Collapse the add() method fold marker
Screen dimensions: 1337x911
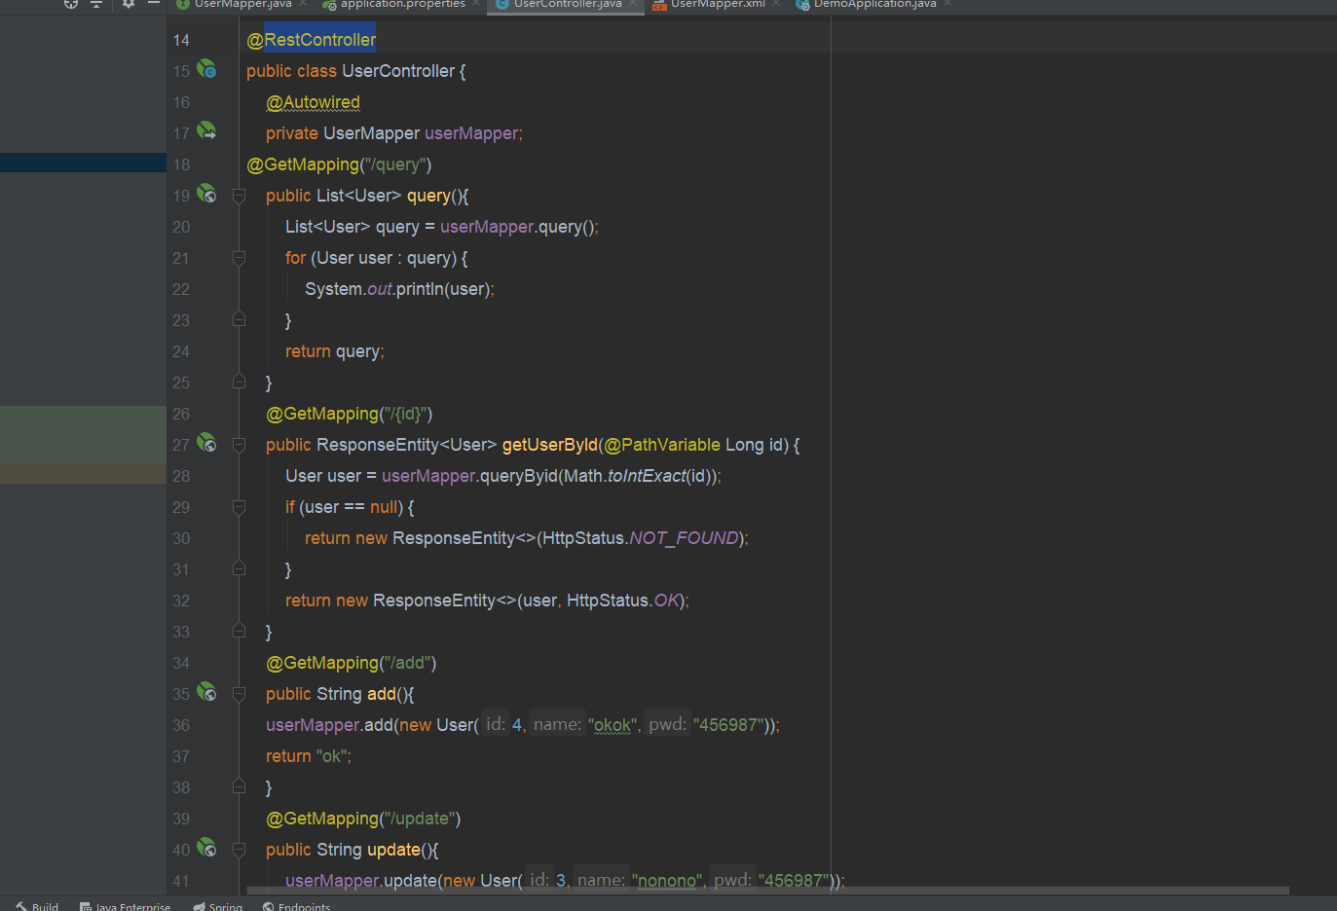pyautogui.click(x=239, y=694)
